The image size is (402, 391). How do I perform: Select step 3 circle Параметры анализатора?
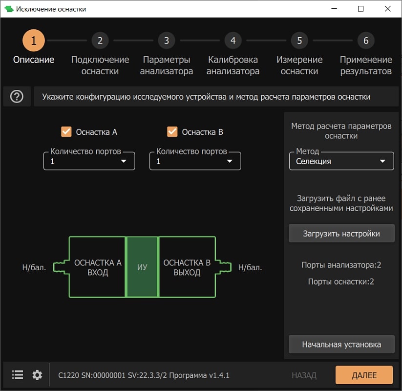pos(167,41)
